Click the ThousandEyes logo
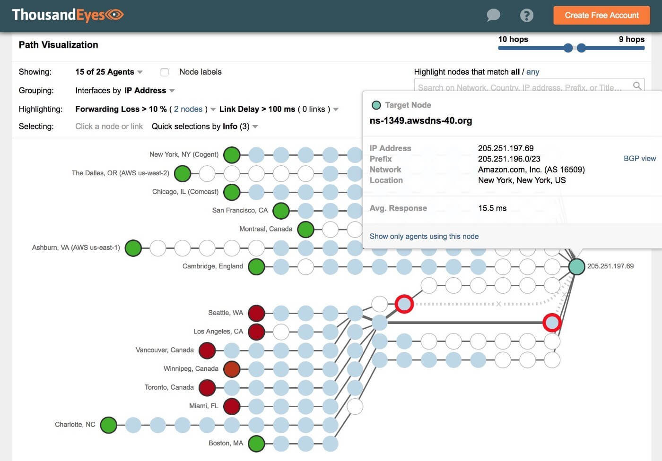The height and width of the screenshot is (461, 662). pyautogui.click(x=68, y=15)
